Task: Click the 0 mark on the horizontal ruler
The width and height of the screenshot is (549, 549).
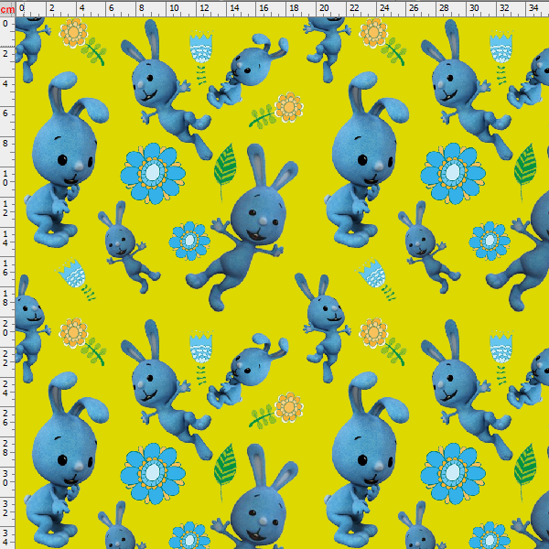Action: pos(22,8)
